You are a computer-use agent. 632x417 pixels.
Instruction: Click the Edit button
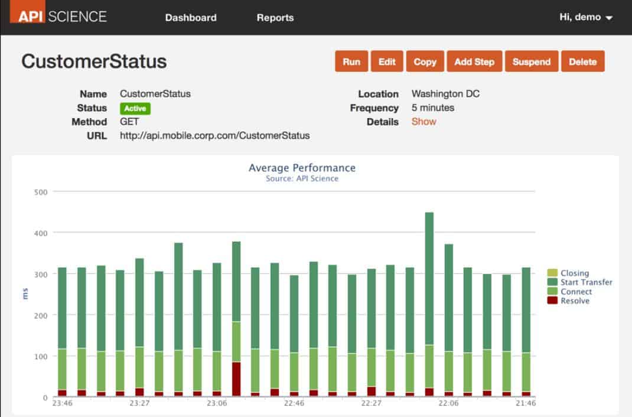(x=387, y=61)
